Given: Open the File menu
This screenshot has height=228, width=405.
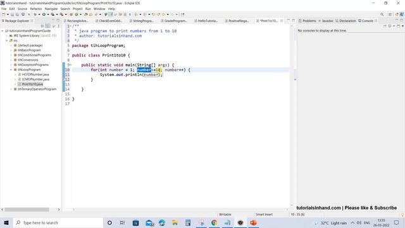Looking at the screenshot, I should [x=4, y=9].
